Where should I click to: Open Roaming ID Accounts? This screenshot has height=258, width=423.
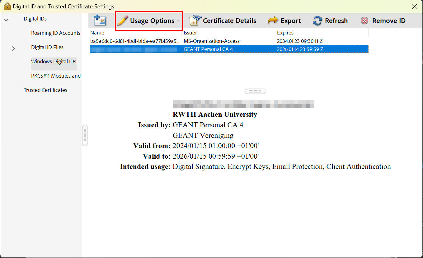pyautogui.click(x=55, y=33)
